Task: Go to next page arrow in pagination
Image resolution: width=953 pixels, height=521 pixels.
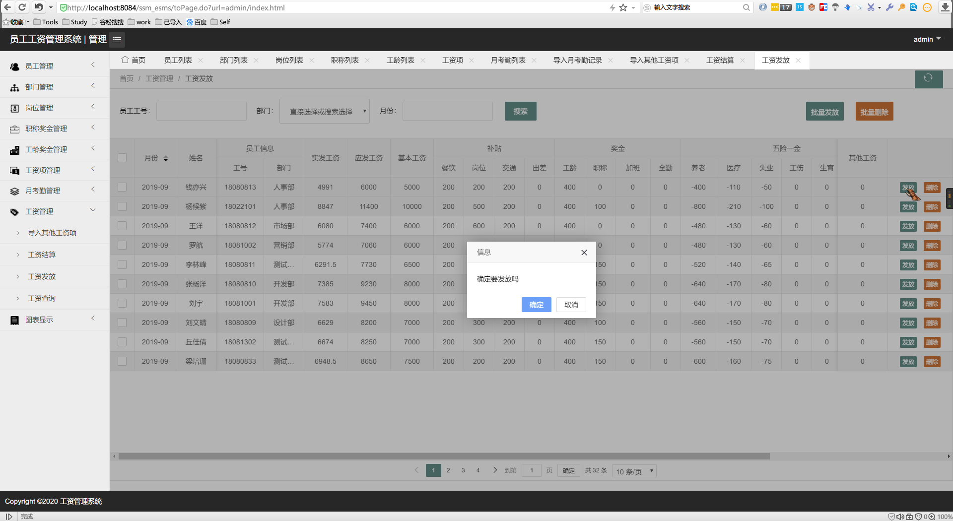Action: click(x=495, y=470)
